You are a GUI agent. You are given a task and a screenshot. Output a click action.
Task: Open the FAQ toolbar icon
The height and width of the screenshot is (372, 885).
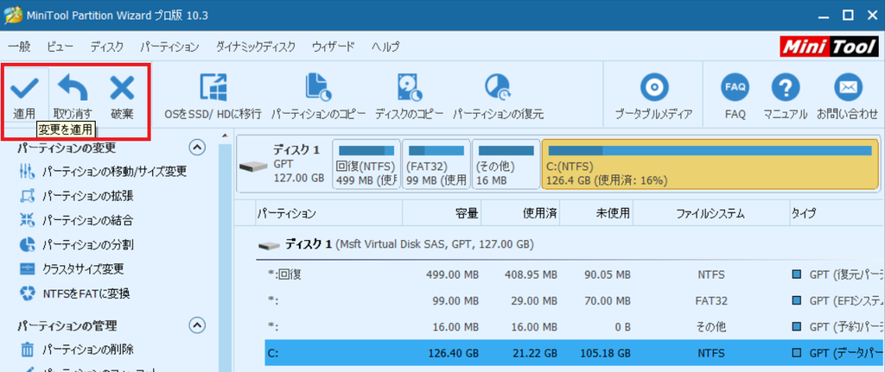(x=735, y=97)
